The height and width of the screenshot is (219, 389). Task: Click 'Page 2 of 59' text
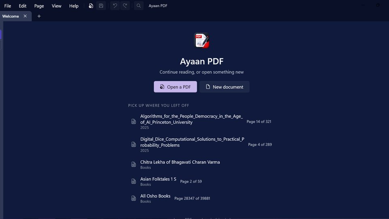point(191,182)
